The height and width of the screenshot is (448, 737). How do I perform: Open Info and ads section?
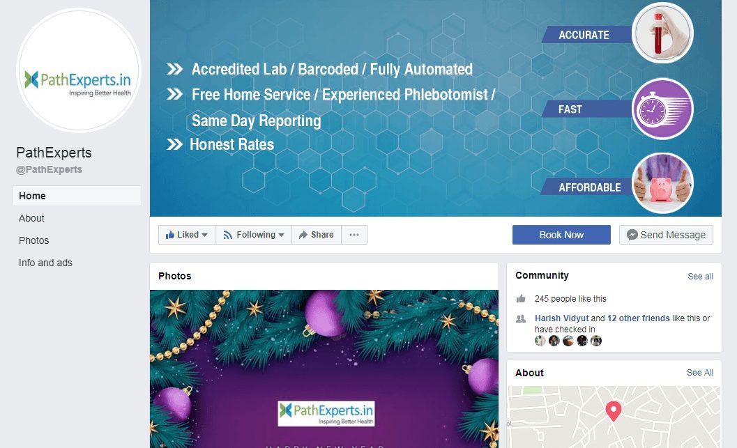(45, 263)
